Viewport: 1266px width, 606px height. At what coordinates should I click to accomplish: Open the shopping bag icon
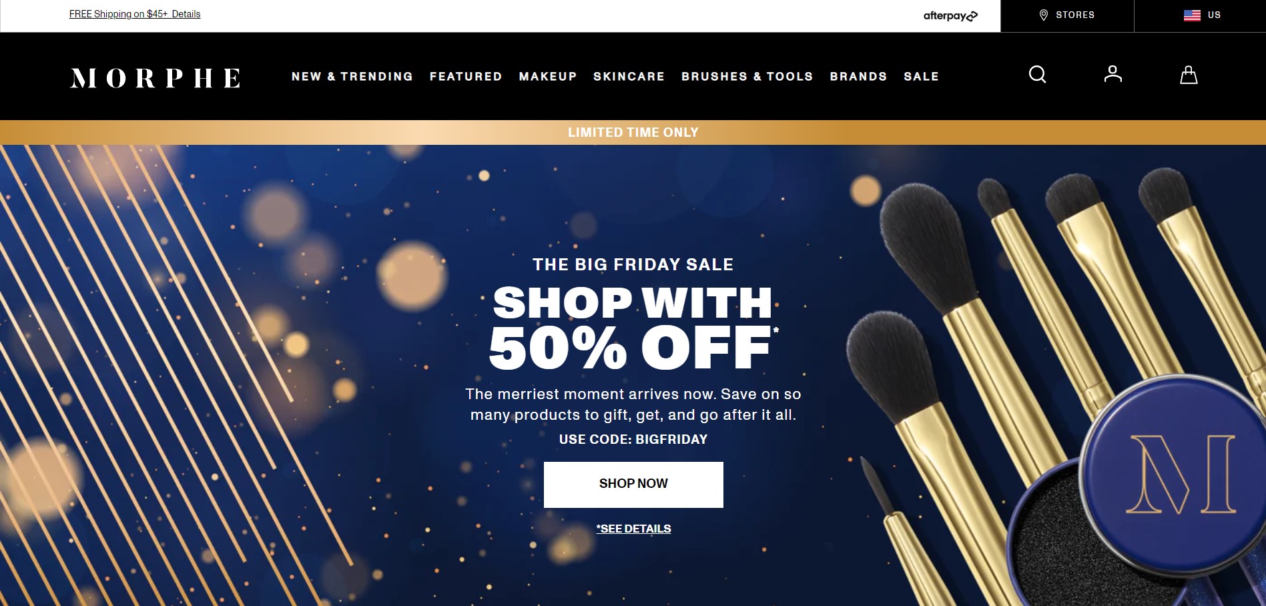tap(1189, 75)
